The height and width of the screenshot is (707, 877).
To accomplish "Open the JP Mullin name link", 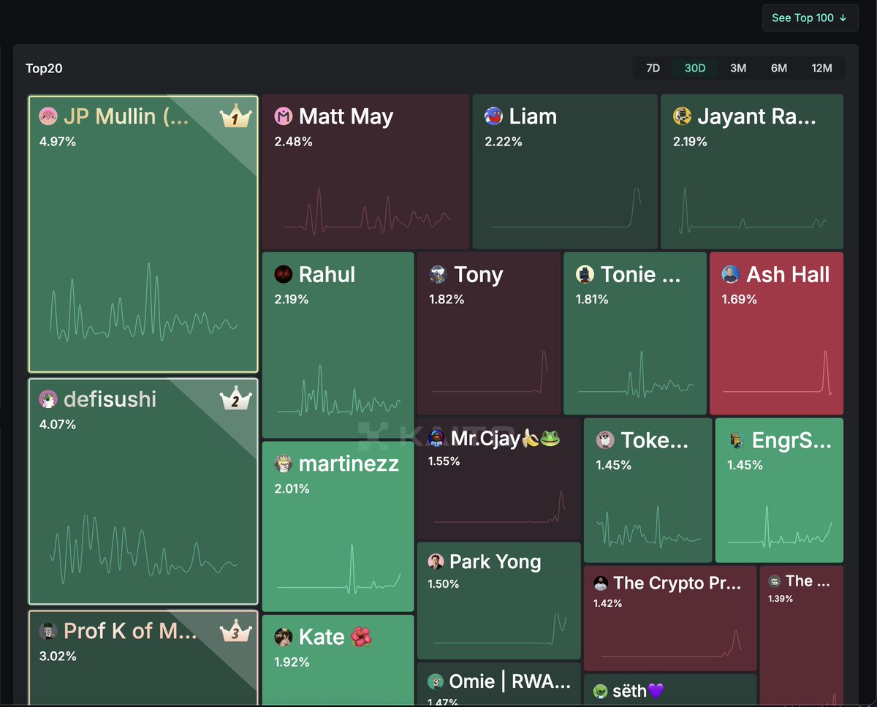I will point(126,116).
